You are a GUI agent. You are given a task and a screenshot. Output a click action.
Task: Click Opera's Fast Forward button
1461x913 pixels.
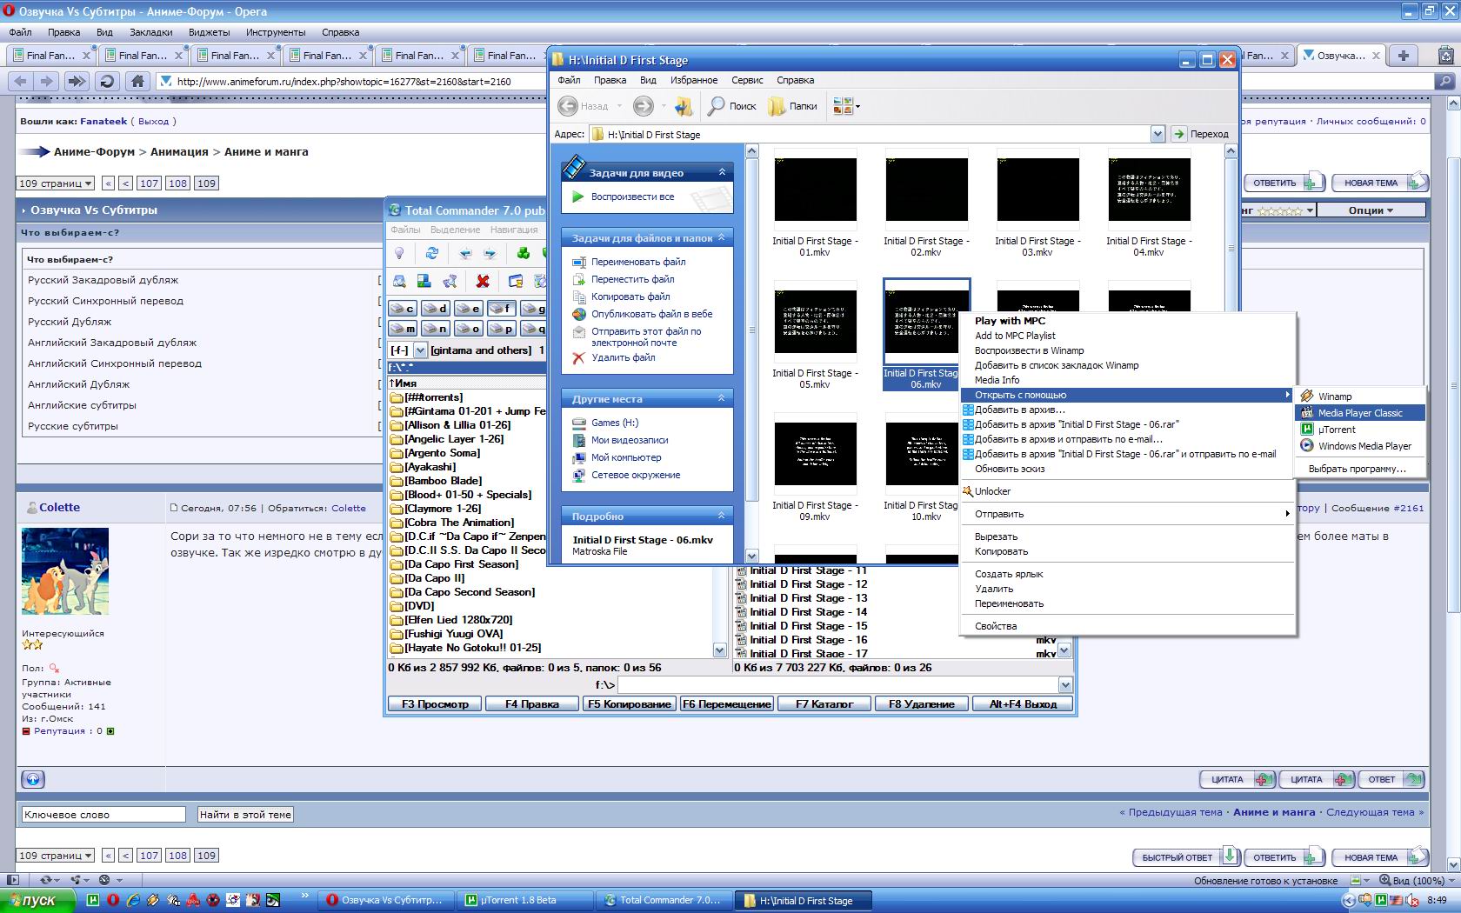(x=77, y=81)
